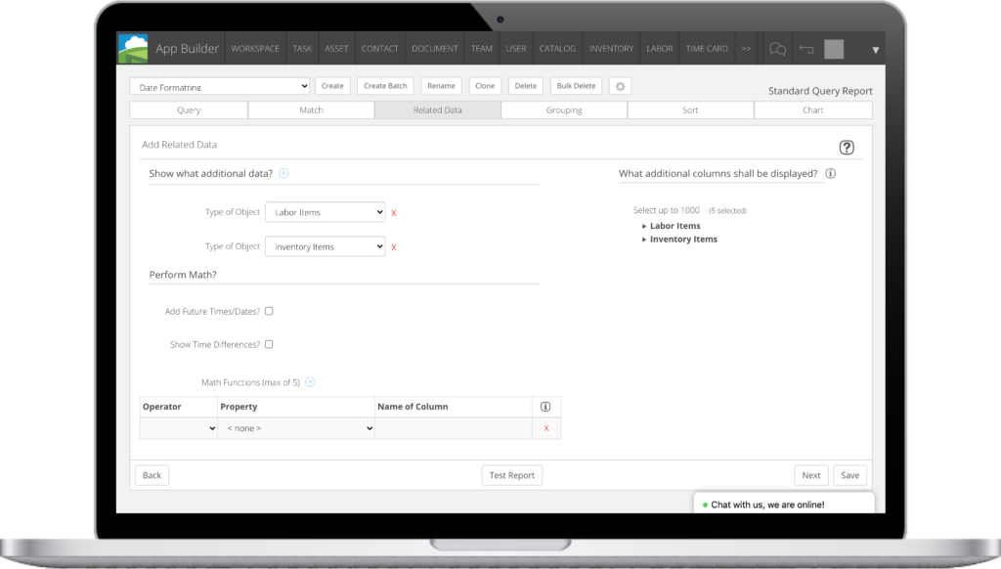Open LABOR in top navigation
This screenshot has width=1001, height=569.
click(660, 49)
